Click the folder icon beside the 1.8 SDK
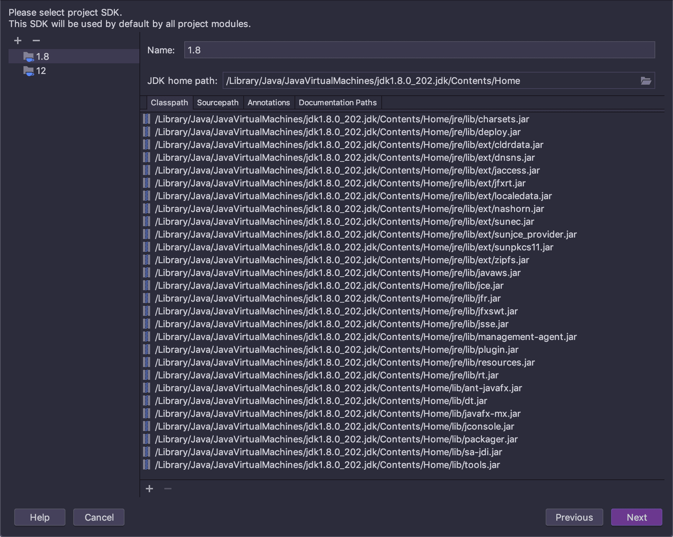The width and height of the screenshot is (673, 537). tap(29, 56)
